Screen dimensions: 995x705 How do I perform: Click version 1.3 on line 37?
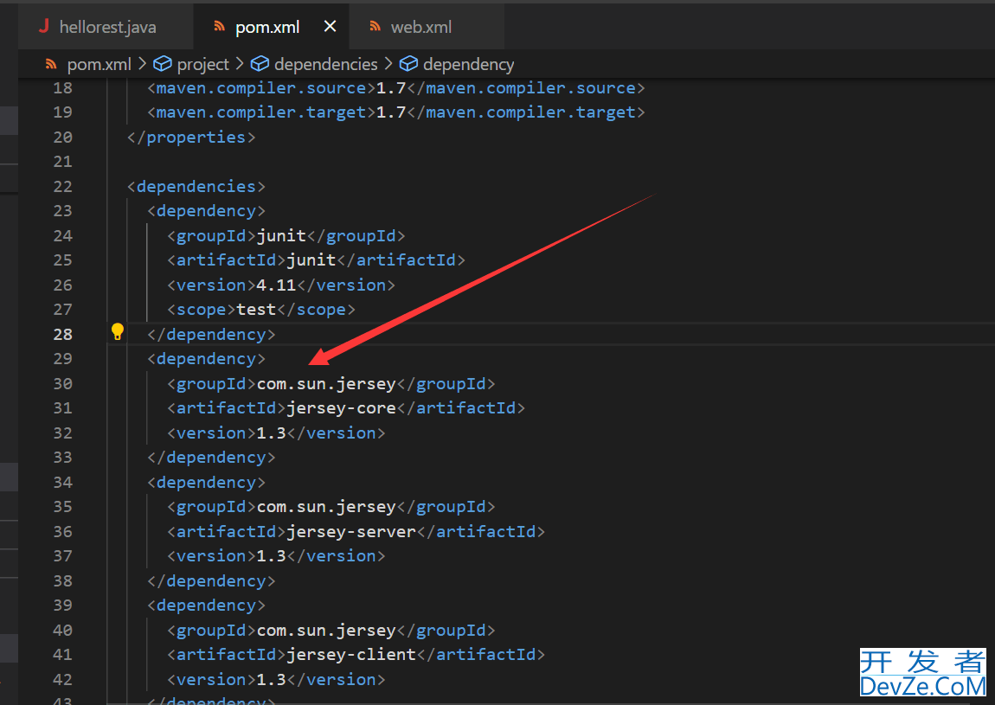coord(271,556)
